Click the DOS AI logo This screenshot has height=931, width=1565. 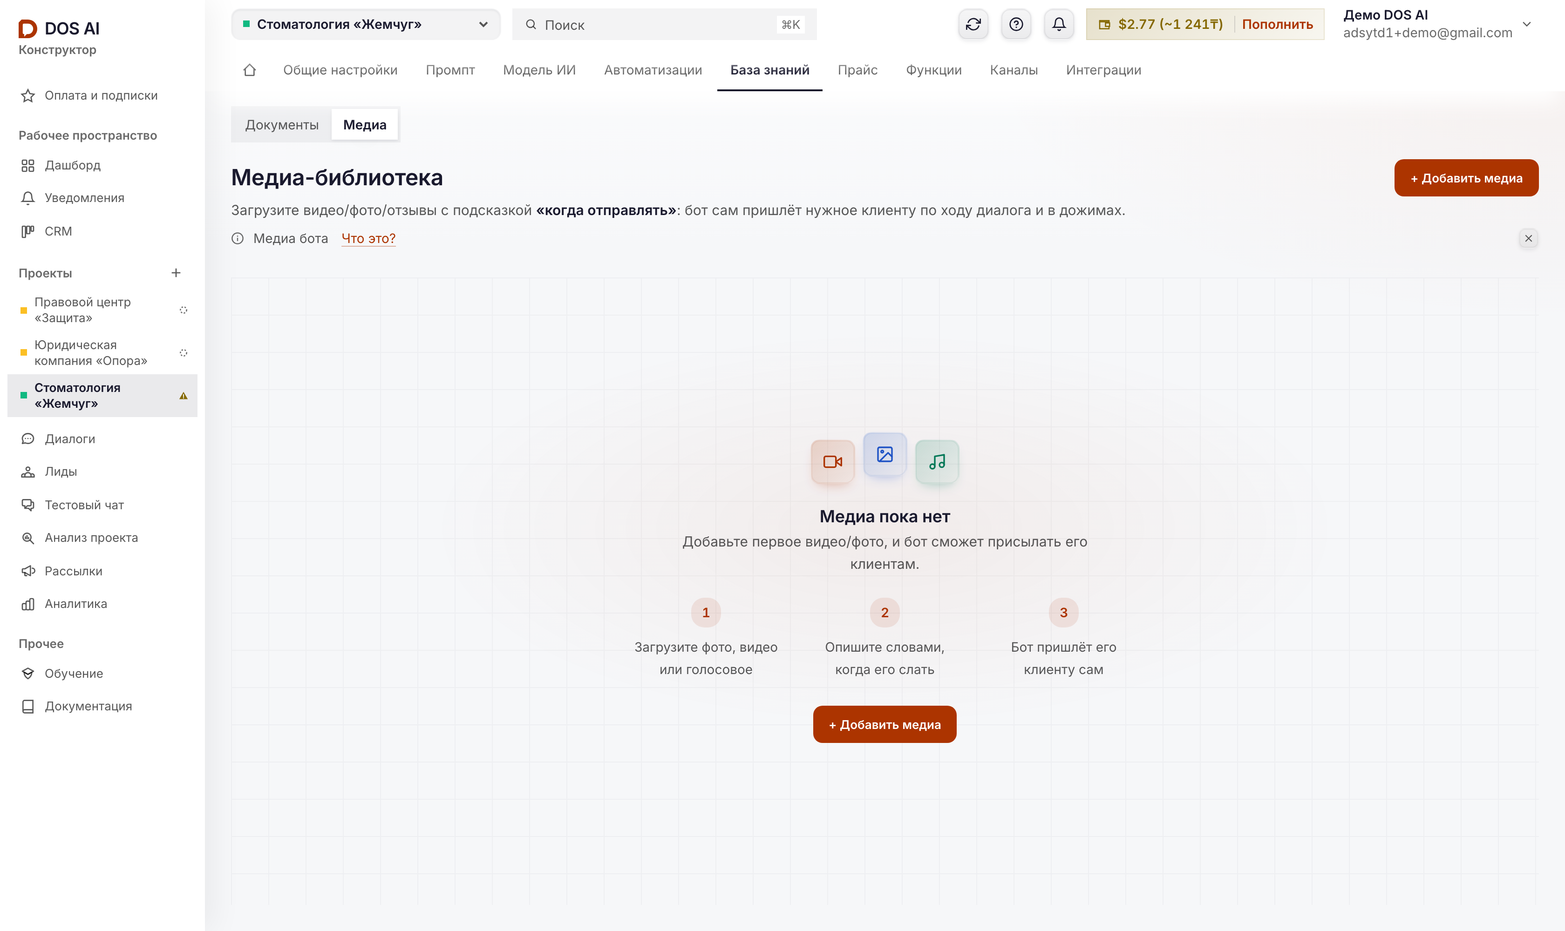tap(58, 28)
